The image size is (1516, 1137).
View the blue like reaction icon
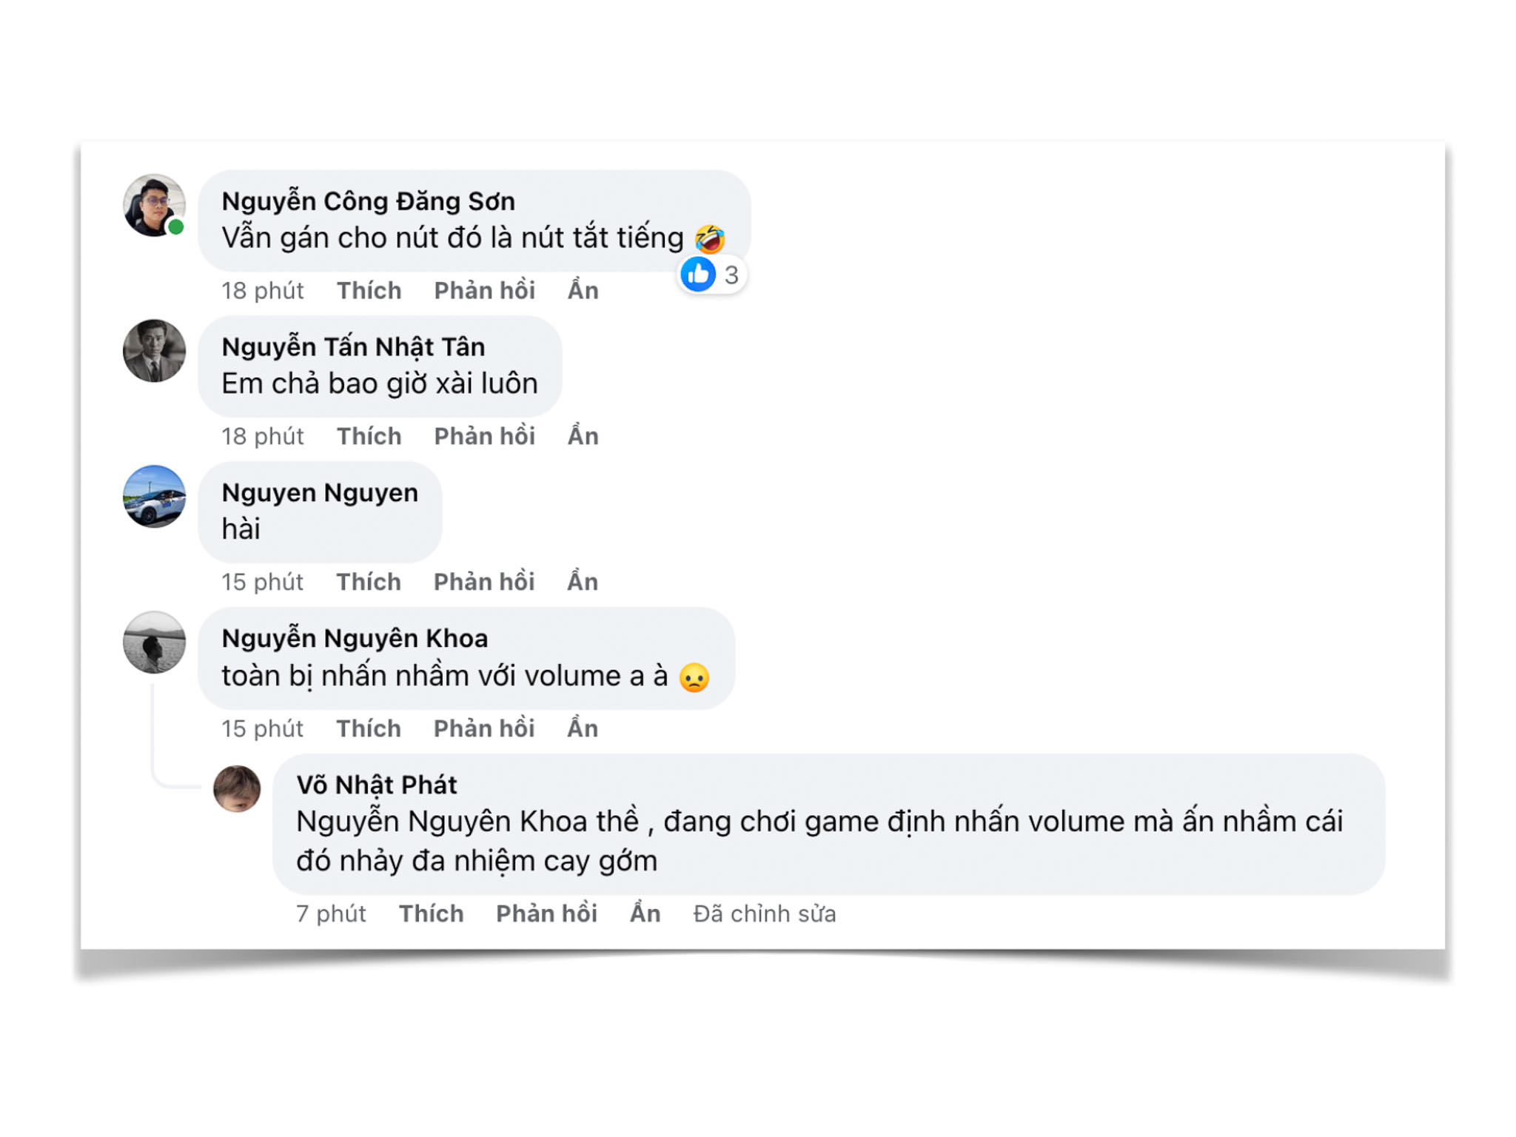click(x=698, y=275)
